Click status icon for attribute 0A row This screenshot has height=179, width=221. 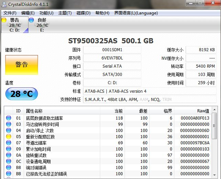(9, 155)
